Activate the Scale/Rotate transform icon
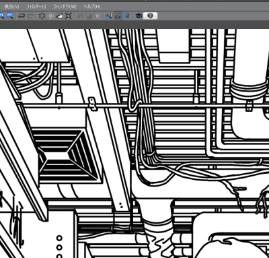Viewport: 269px width, 258px height. coord(68,16)
